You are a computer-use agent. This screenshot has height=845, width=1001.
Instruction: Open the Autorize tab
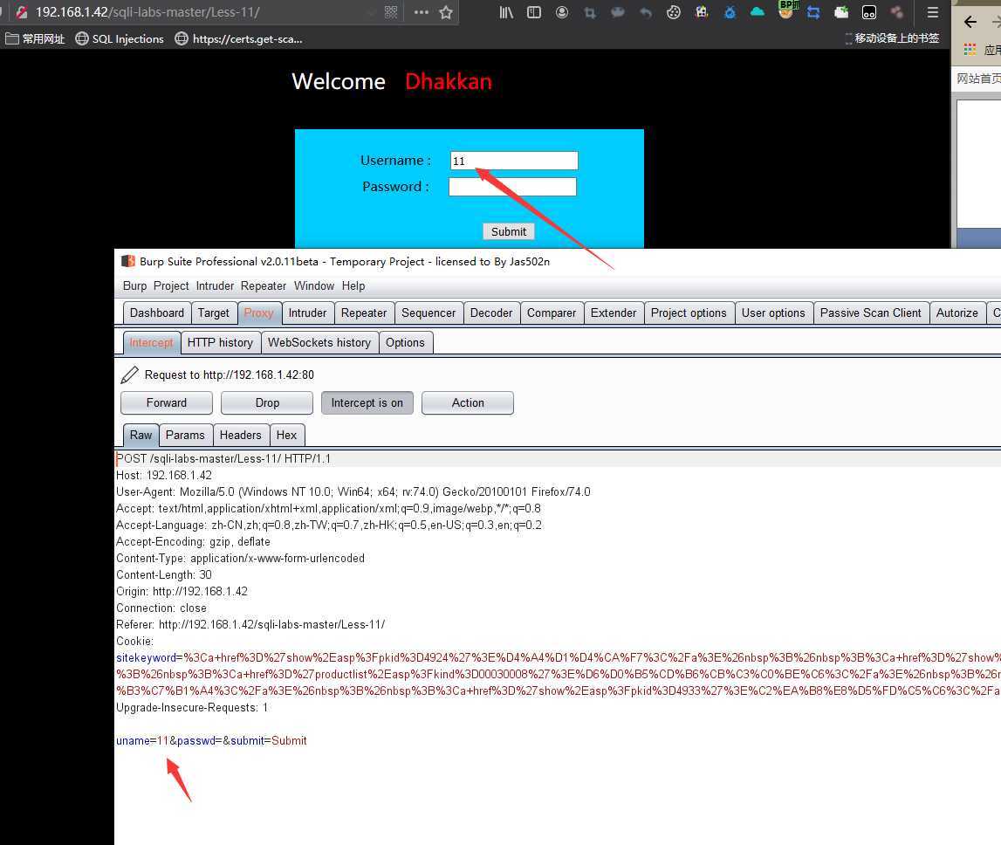tap(957, 313)
